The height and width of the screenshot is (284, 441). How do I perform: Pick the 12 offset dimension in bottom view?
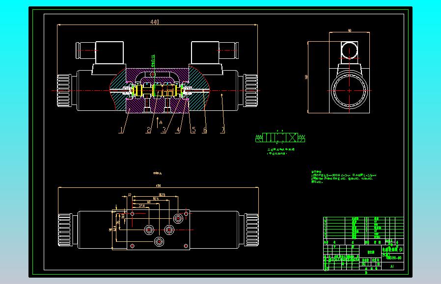click(130, 195)
